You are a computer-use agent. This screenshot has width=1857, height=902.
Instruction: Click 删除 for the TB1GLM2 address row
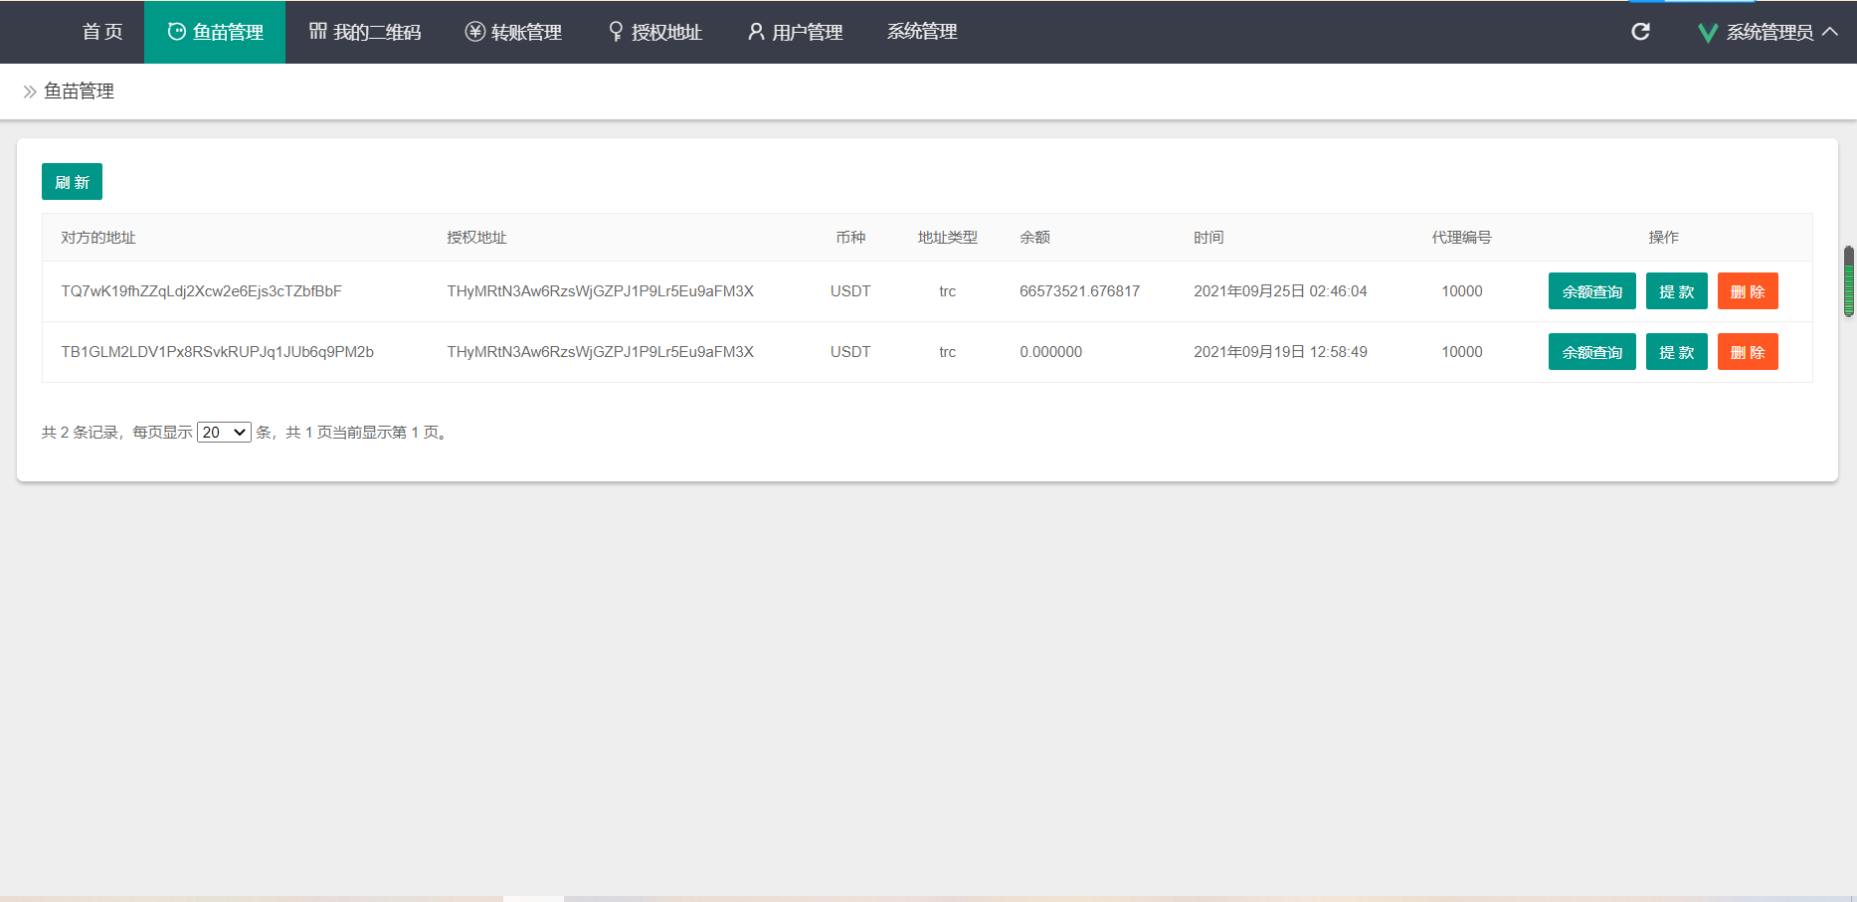pos(1747,352)
